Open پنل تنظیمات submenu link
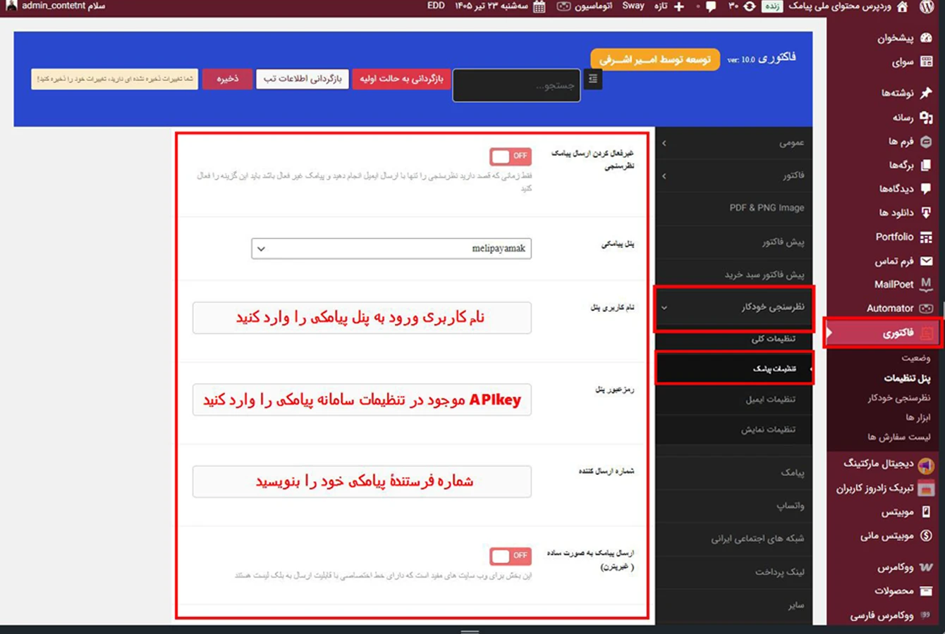 point(907,378)
